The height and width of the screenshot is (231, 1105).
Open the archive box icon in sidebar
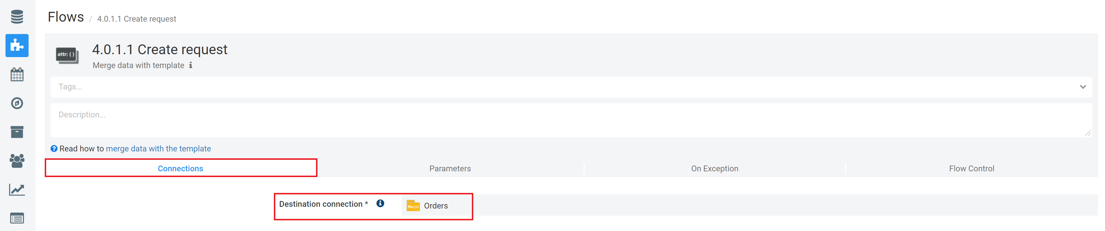17,132
